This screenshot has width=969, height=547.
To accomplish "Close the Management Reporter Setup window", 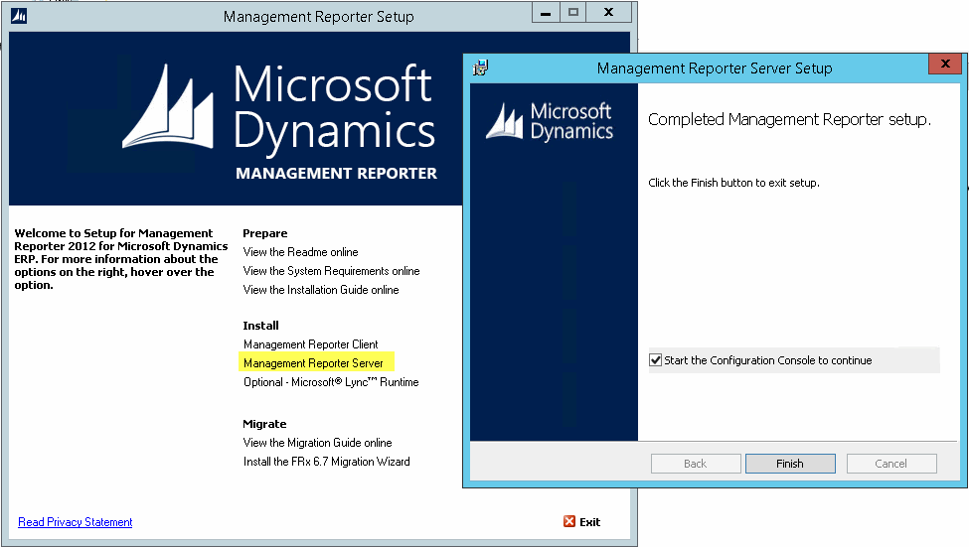I will pos(608,12).
